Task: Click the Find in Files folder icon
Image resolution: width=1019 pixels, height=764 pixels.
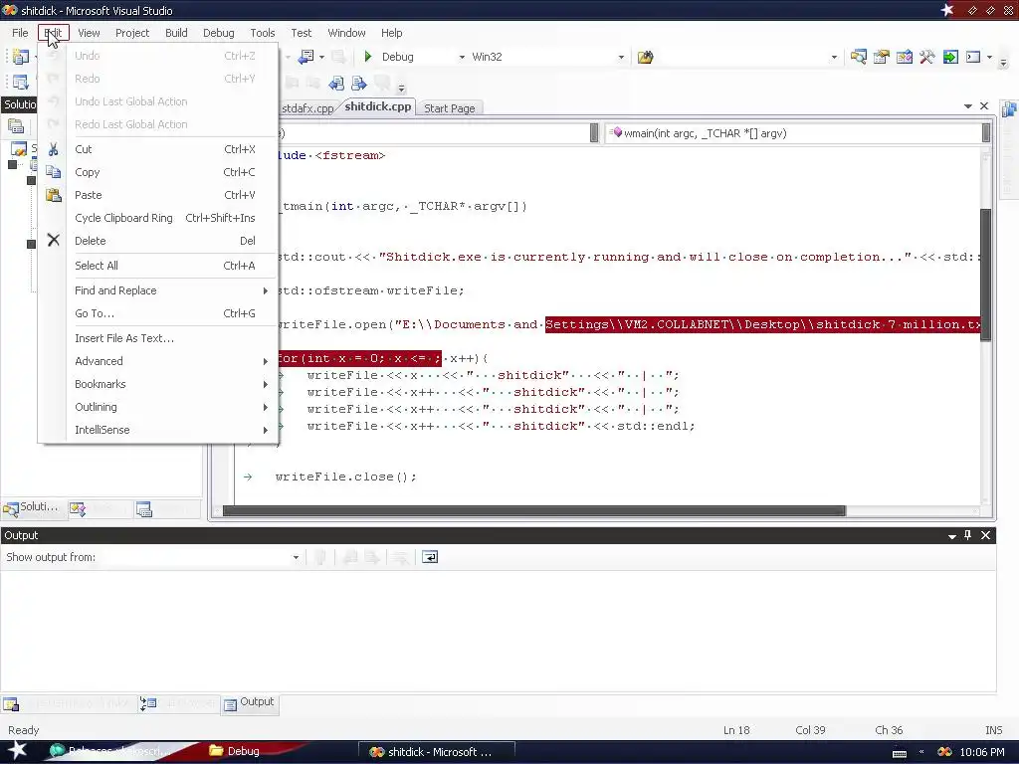Action: 645,57
